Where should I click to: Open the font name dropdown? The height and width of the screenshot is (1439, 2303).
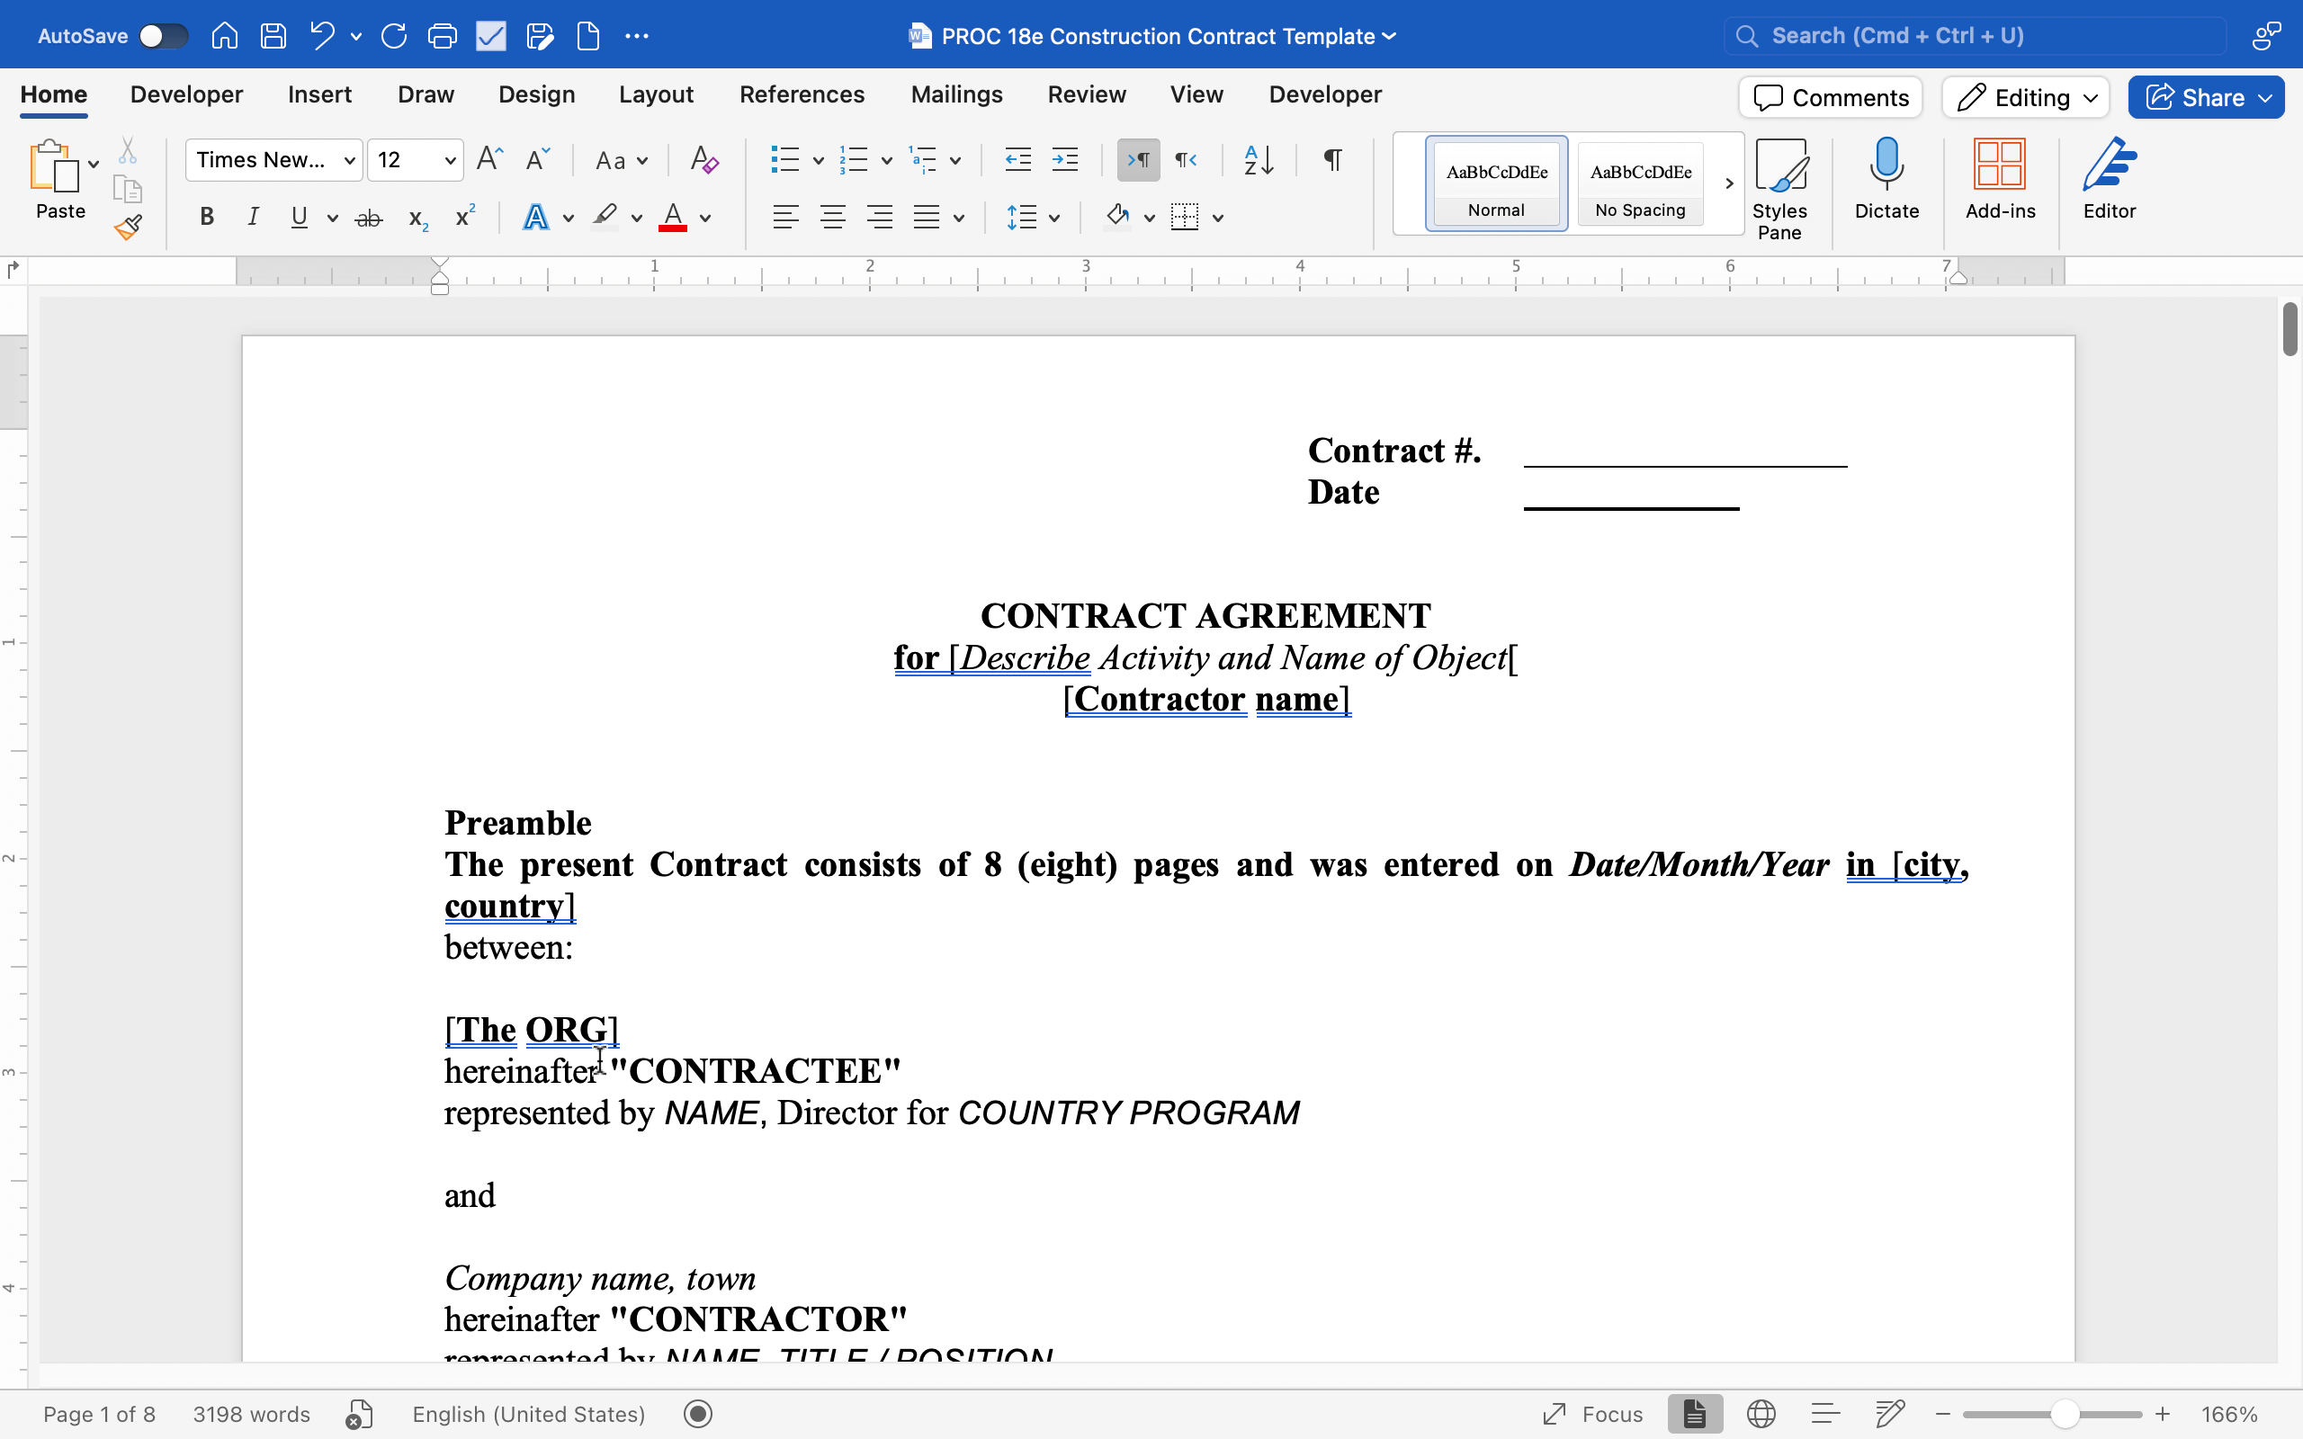pos(349,160)
